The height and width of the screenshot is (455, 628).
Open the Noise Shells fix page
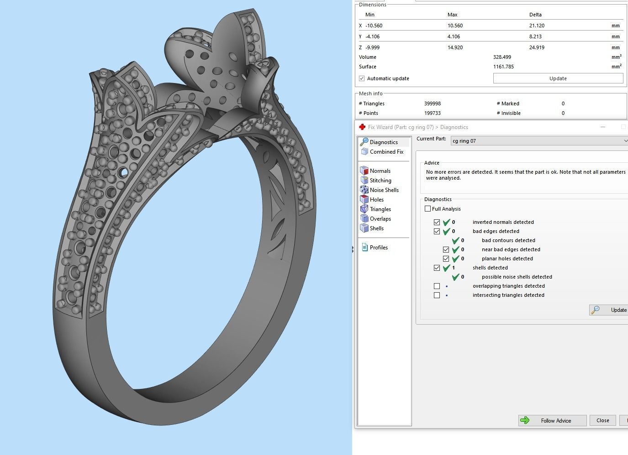[380, 190]
